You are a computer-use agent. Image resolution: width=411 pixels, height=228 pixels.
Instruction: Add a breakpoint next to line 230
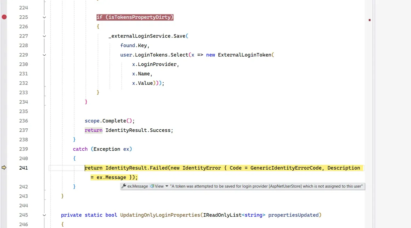click(4, 64)
